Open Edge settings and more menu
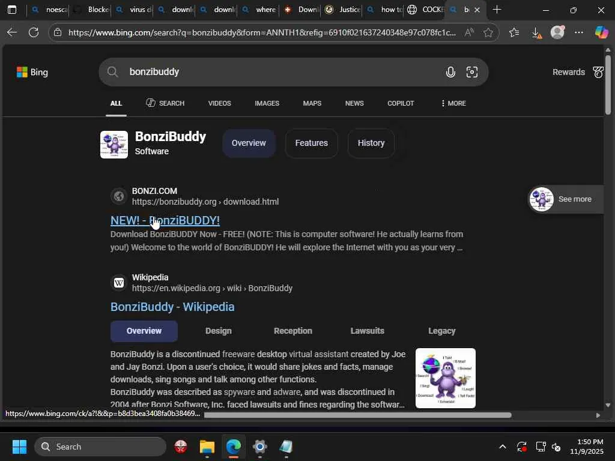The width and height of the screenshot is (615, 461). (579, 32)
